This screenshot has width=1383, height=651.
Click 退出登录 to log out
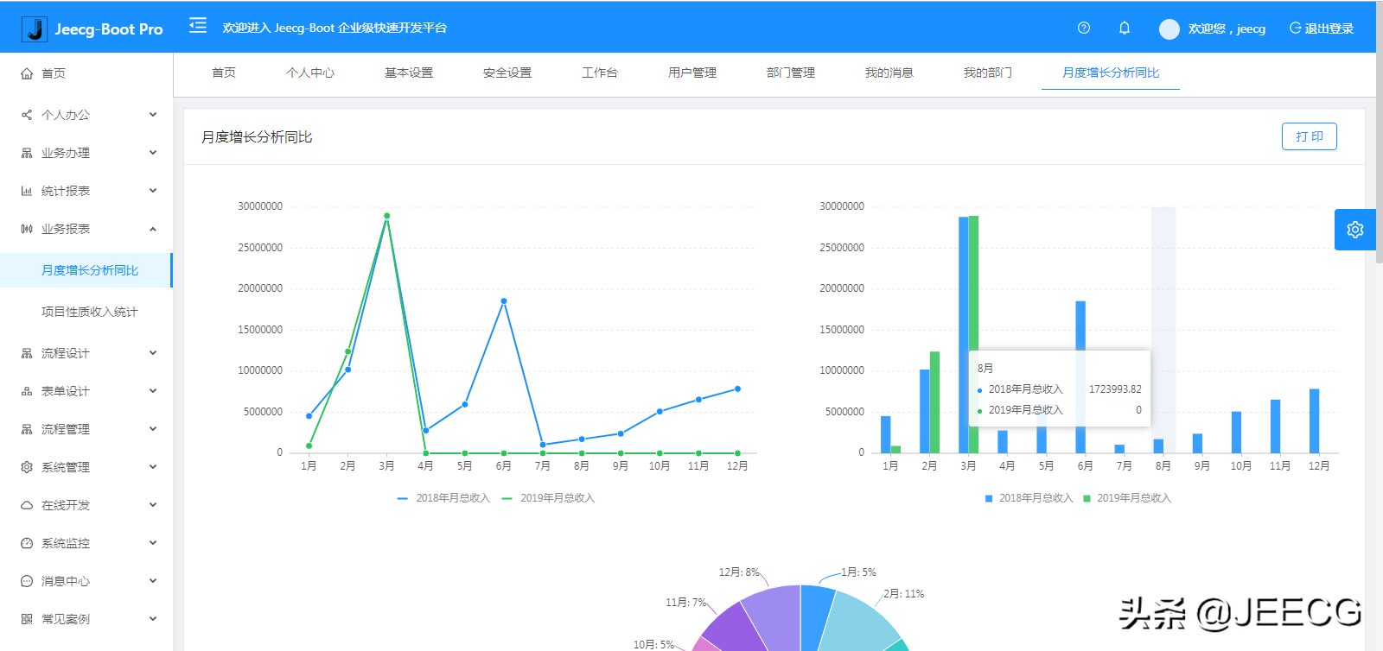(1321, 28)
